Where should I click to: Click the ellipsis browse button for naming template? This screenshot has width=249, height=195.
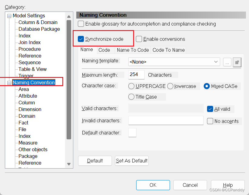pos(227,62)
